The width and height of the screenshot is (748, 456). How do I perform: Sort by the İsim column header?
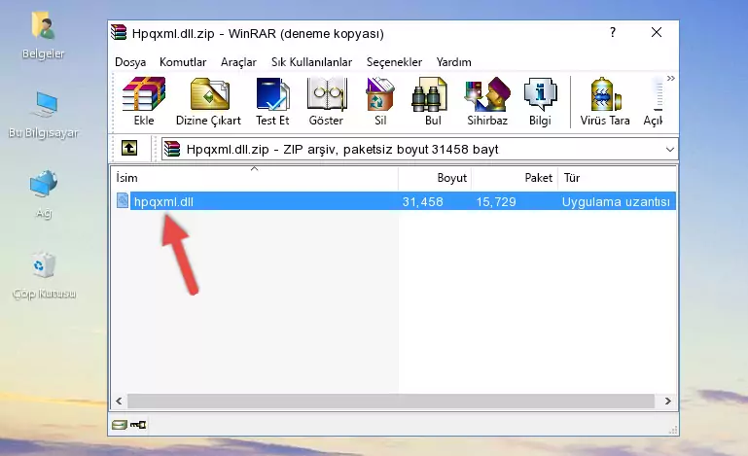pyautogui.click(x=255, y=177)
